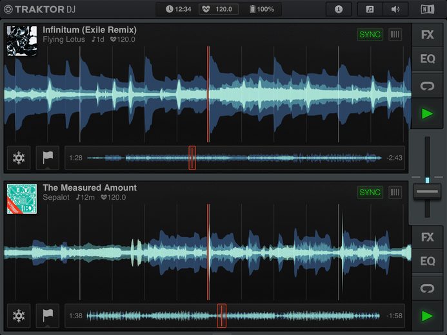This screenshot has height=335, width=447.
Task: Click The Measured Amount album artwork
Action: point(22,199)
